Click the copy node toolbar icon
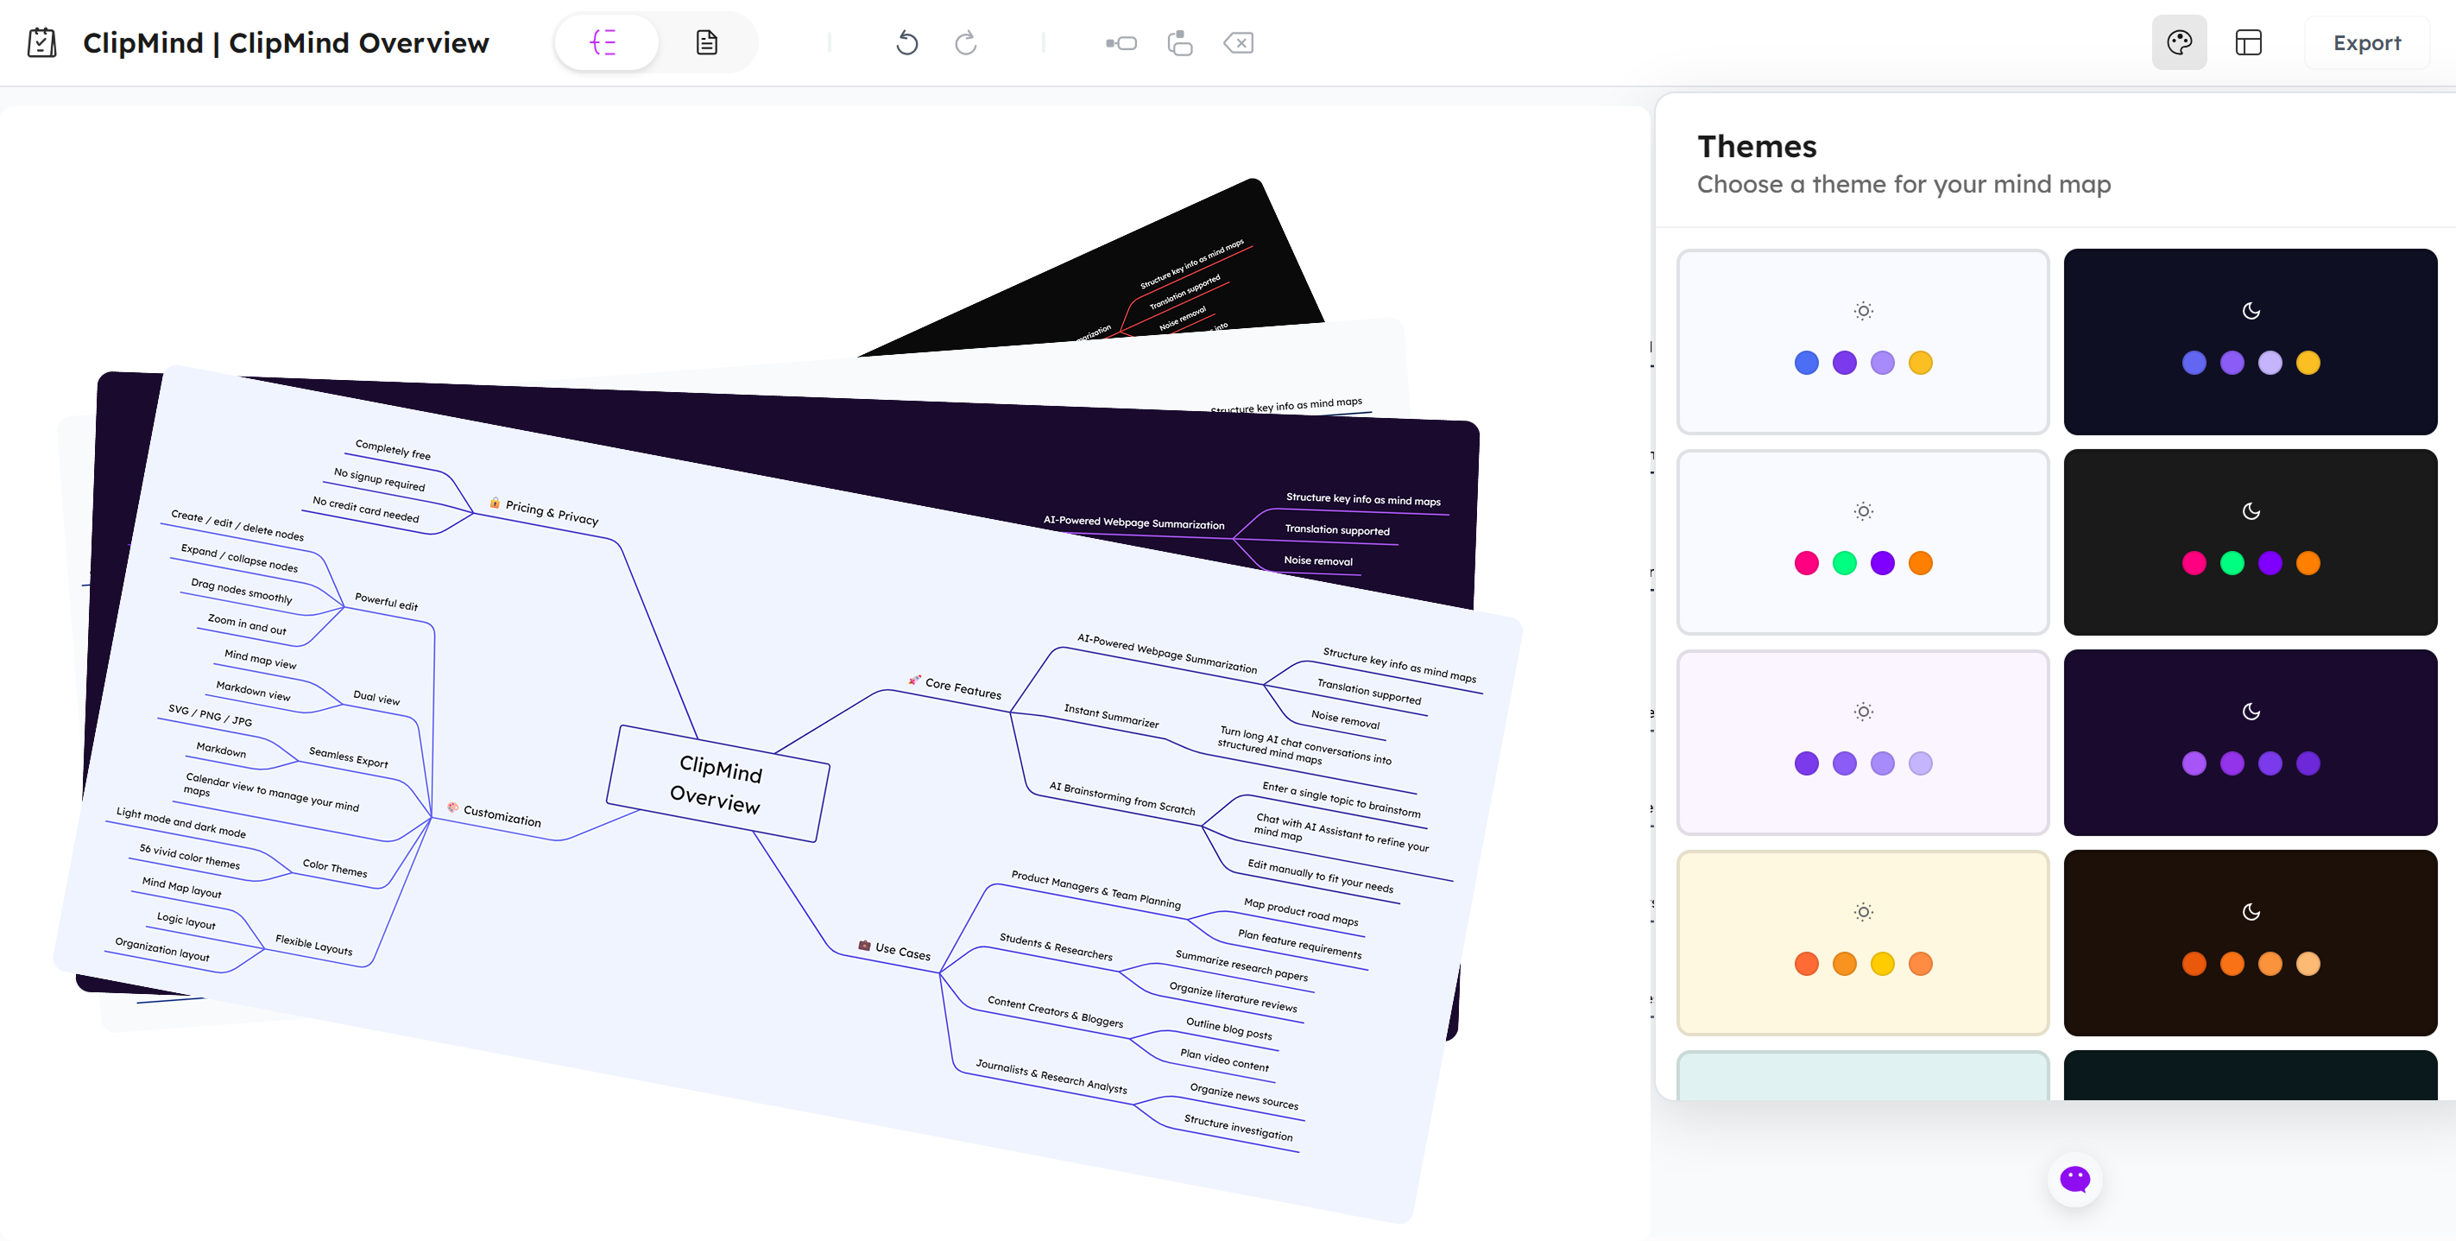2456x1241 pixels. tap(1179, 43)
